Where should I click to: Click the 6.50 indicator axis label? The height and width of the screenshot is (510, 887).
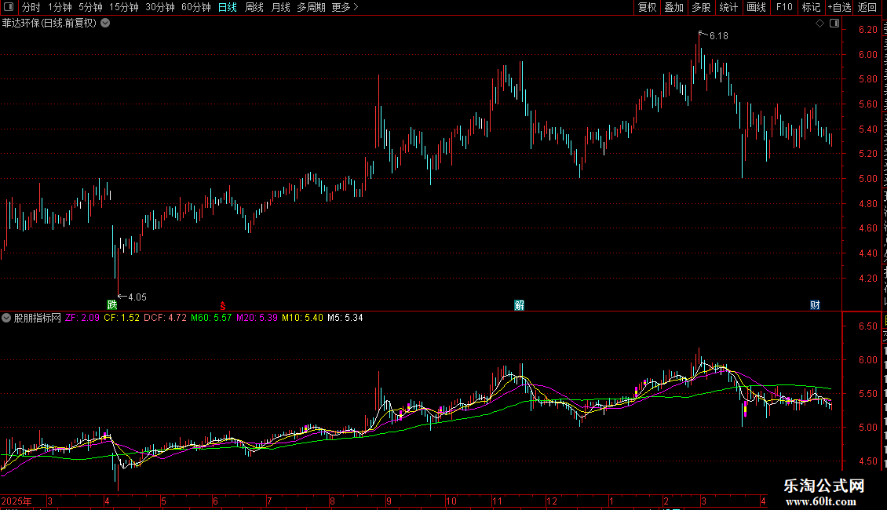(867, 326)
